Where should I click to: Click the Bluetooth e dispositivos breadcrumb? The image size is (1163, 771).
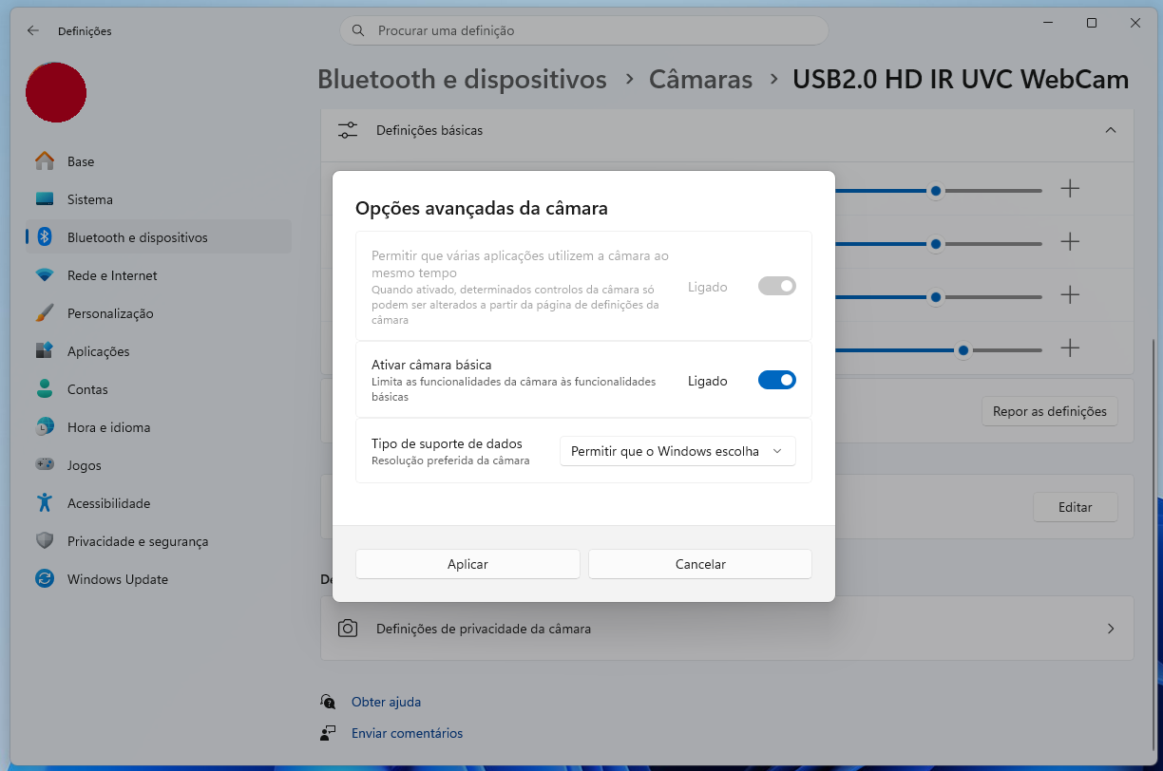(462, 79)
